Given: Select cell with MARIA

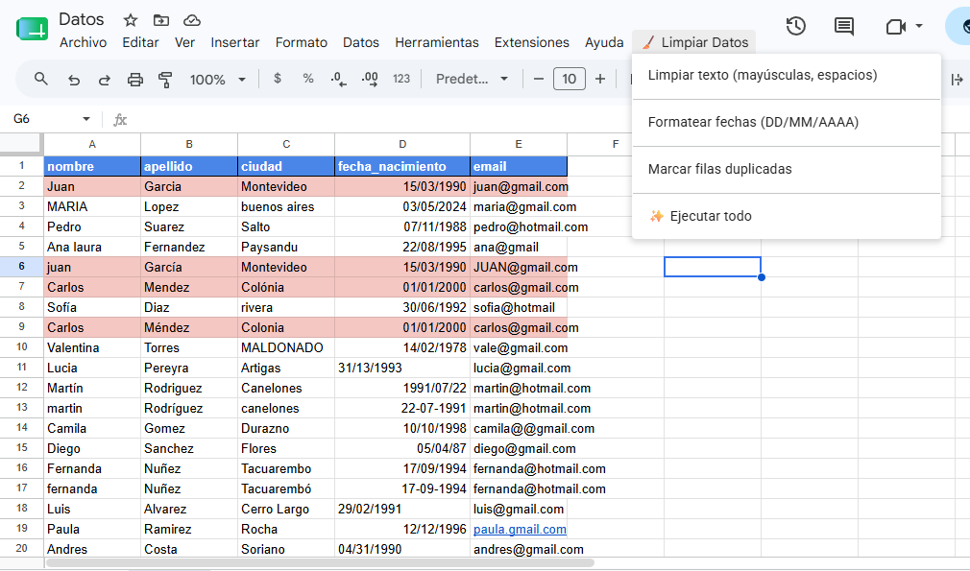Looking at the screenshot, I should [x=92, y=206].
